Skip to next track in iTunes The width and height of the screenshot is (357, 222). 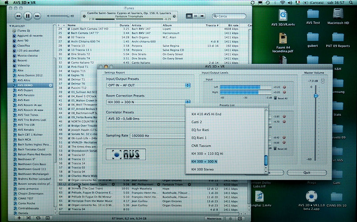click(x=37, y=16)
